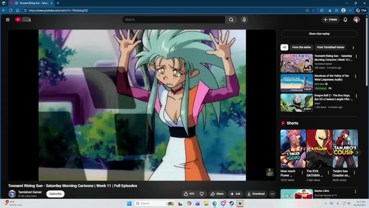
Task: Open the YouTube guide hamburger menu
Action: click(x=8, y=20)
